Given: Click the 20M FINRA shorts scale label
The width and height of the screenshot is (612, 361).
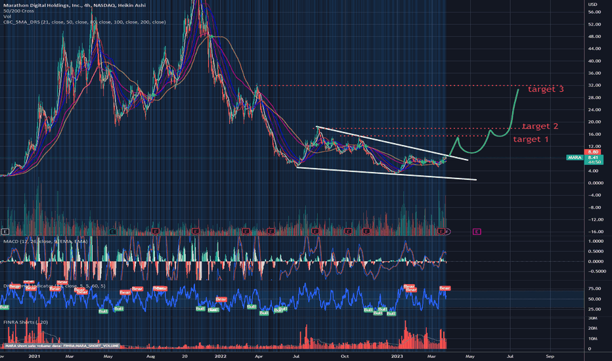Looking at the screenshot, I should pyautogui.click(x=592, y=328).
